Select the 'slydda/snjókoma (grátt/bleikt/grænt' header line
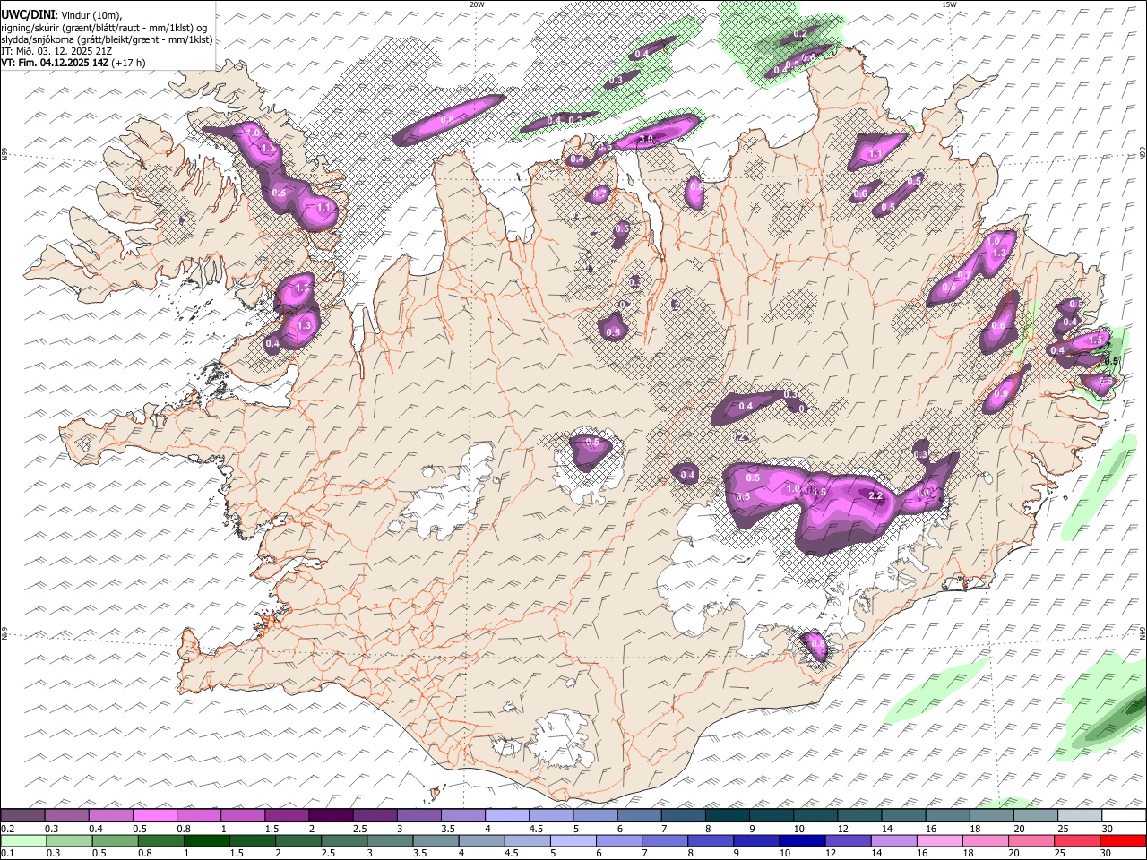 tap(108, 39)
